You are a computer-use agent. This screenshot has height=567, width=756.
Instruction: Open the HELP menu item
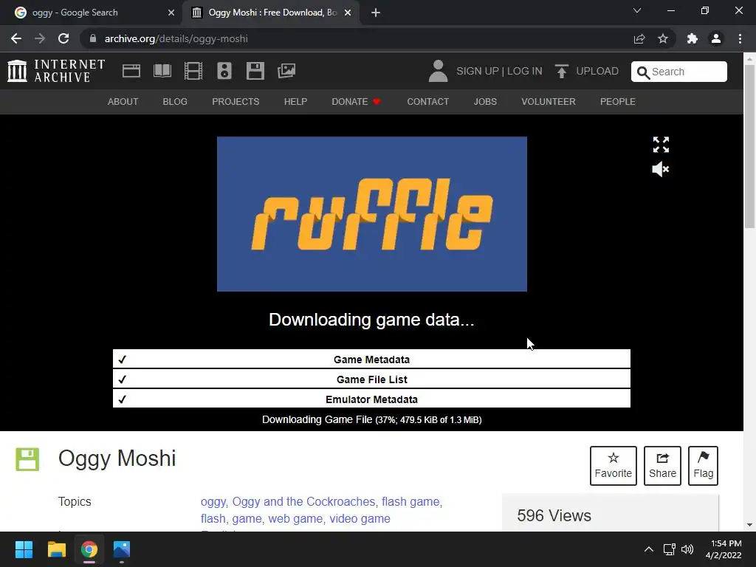click(x=295, y=102)
